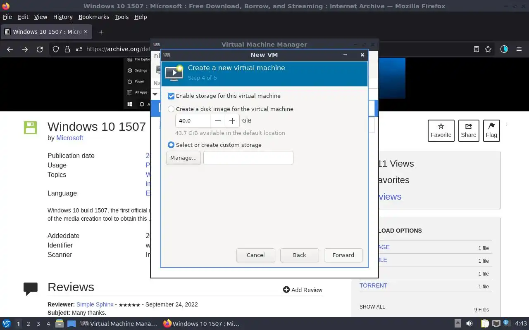Open Firefox Help menu
The height and width of the screenshot is (330, 529).
tap(141, 17)
